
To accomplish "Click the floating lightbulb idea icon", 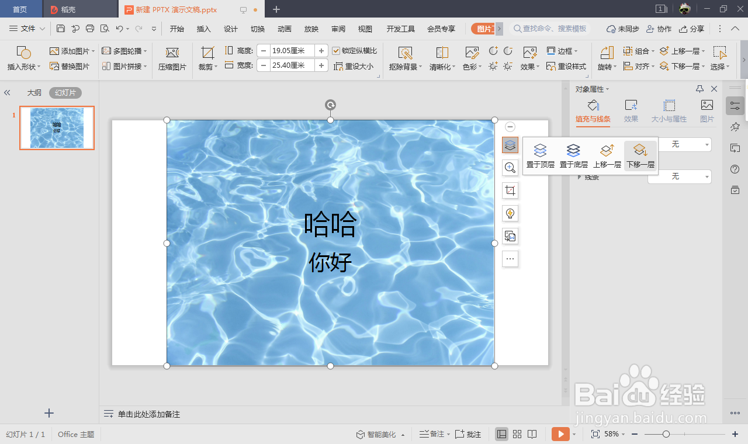I will 510,213.
